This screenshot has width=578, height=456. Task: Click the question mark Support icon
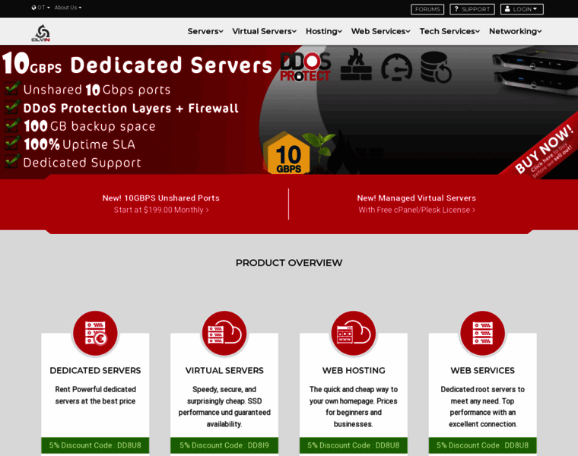pyautogui.click(x=456, y=9)
